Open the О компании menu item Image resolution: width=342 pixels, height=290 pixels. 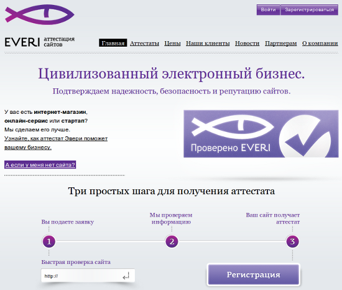pos(320,43)
